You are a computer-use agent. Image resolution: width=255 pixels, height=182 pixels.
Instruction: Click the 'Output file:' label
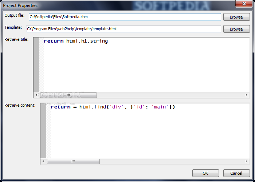15,15
